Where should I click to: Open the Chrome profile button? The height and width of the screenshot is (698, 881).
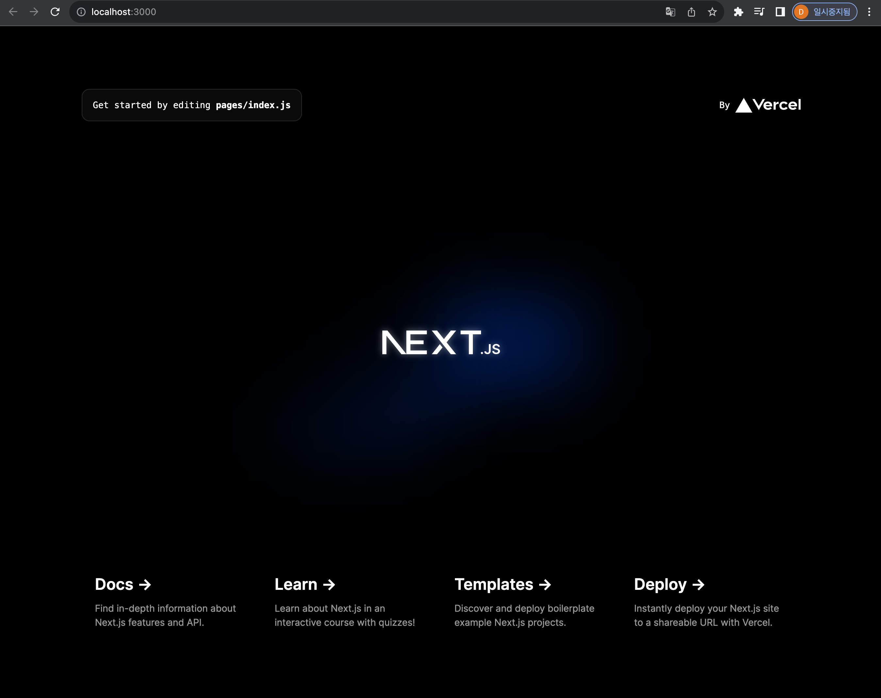click(824, 12)
